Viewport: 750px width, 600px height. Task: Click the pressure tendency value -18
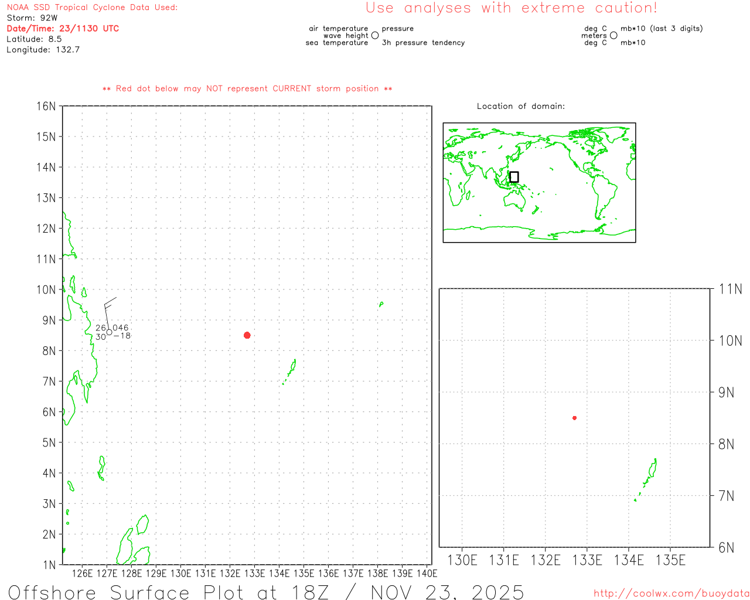pyautogui.click(x=122, y=336)
